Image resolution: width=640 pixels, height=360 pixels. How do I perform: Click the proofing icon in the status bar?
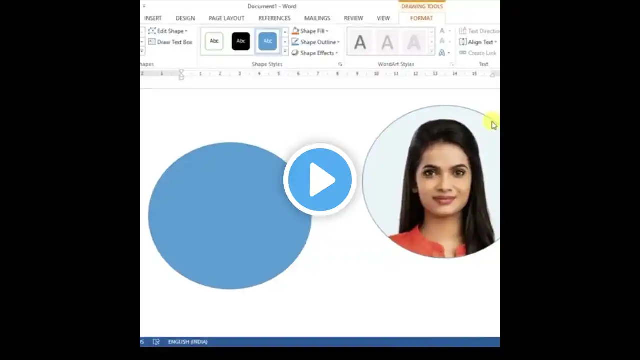coord(156,342)
